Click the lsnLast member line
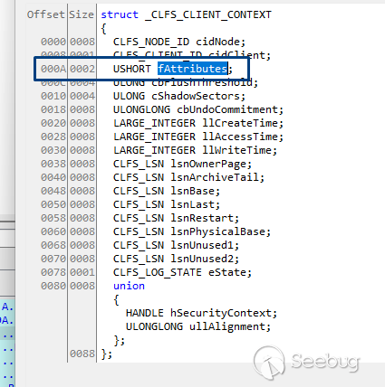Screen dimensions: 385x387 coord(167,204)
